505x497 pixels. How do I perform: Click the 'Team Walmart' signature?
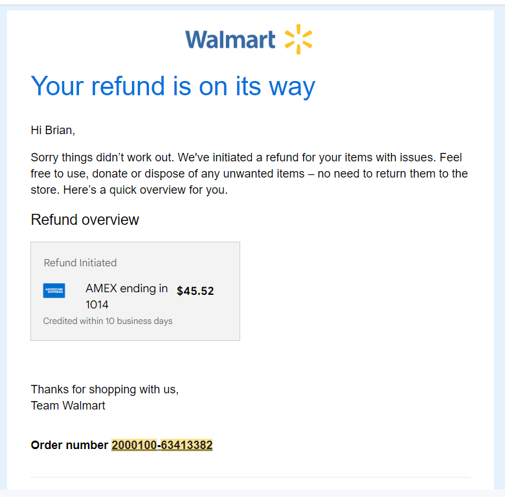(68, 406)
